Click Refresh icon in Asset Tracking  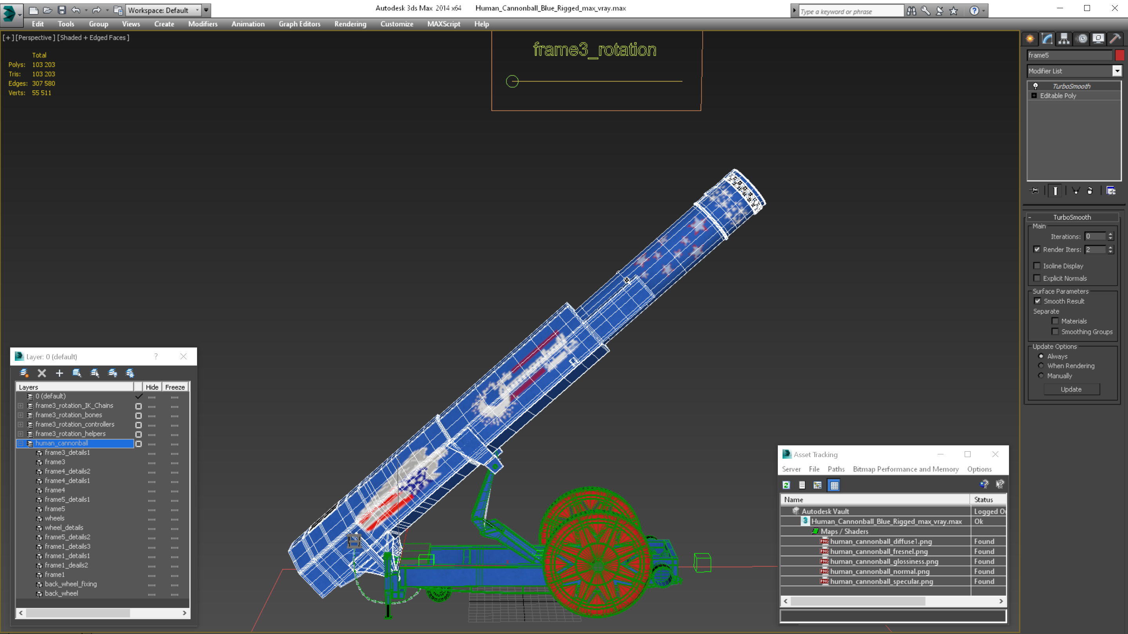(x=786, y=485)
